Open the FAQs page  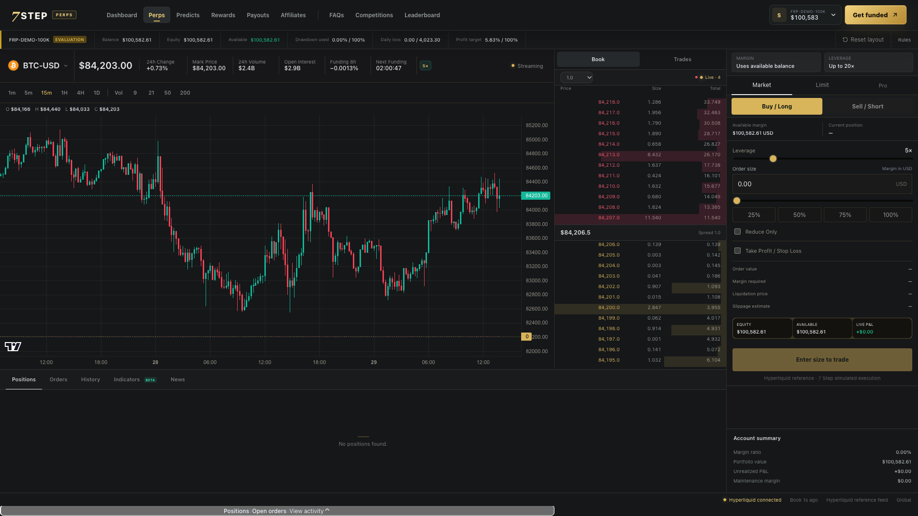pos(337,15)
